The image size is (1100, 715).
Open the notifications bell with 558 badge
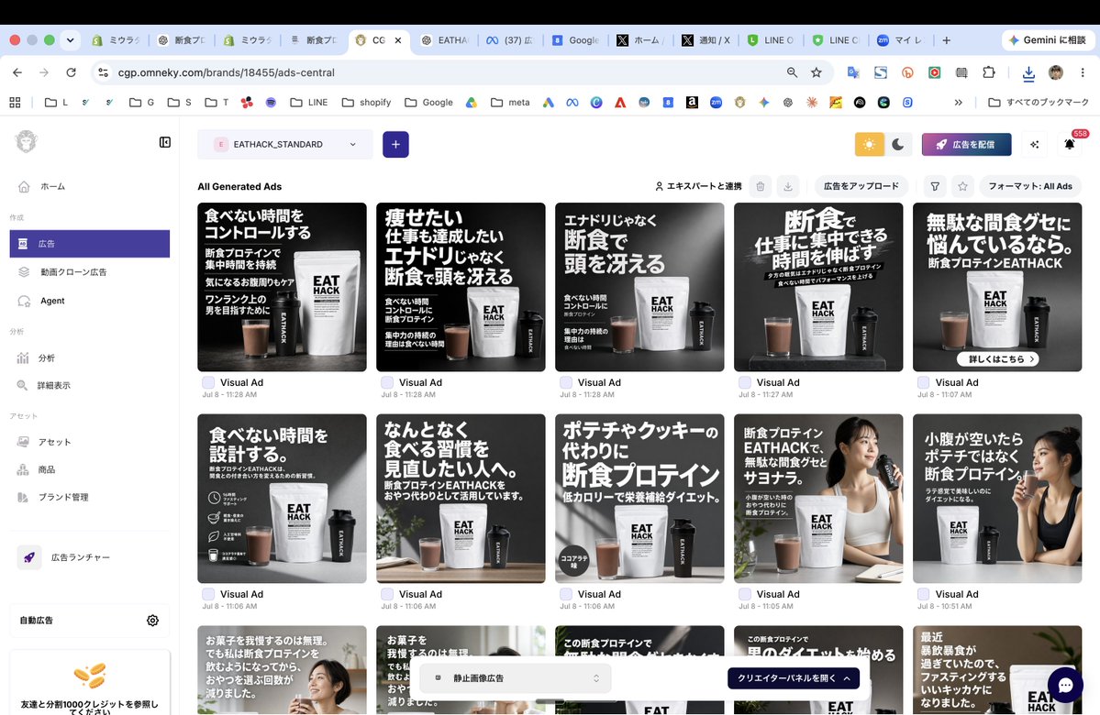(1070, 145)
